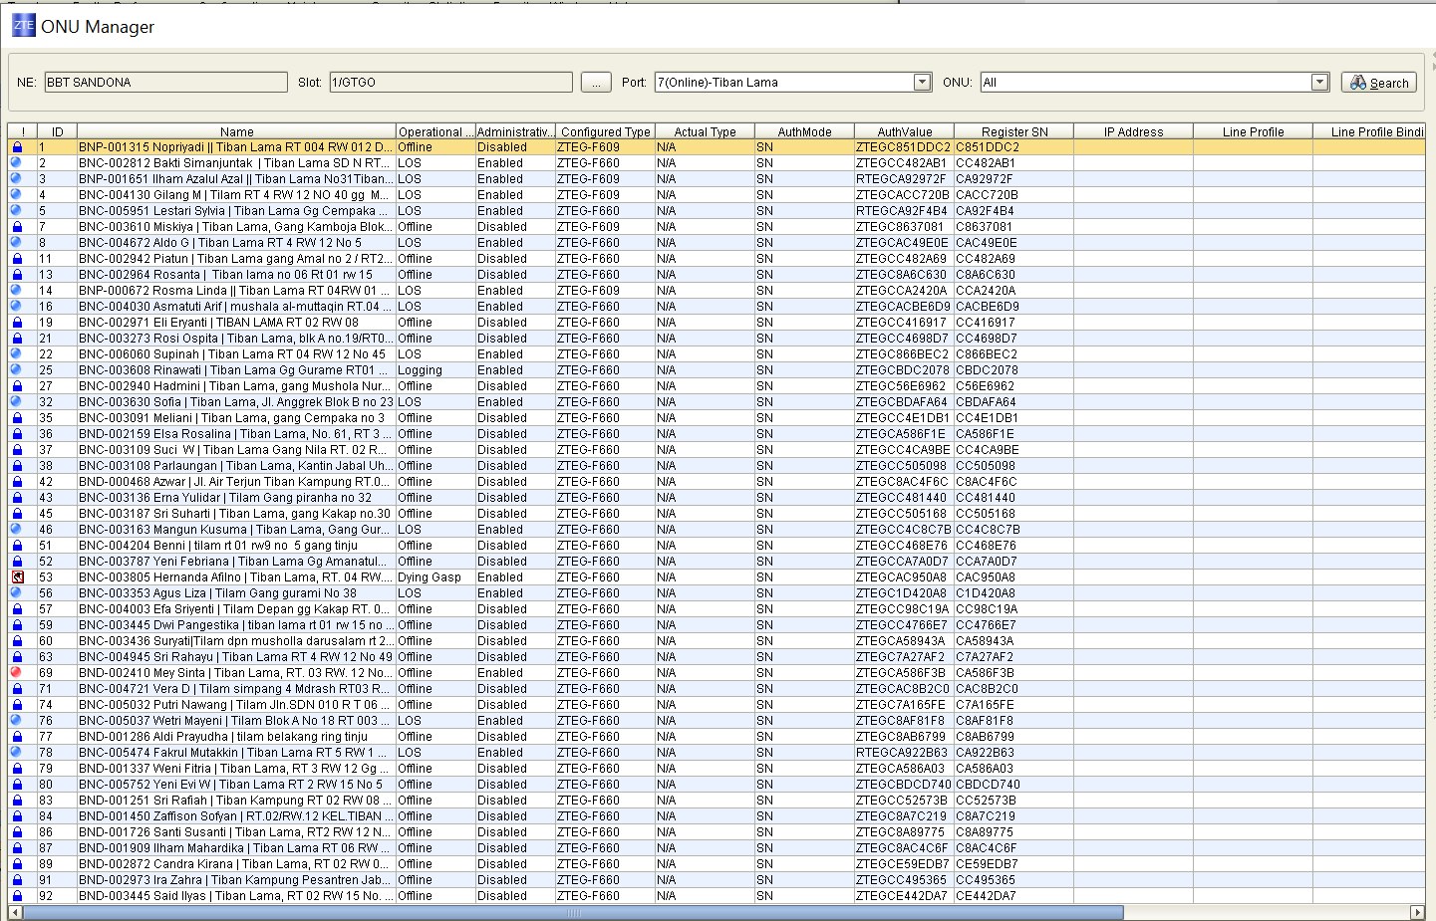1436x921 pixels.
Task: Select the row BNC-004130 Gilang M
Action: tap(717, 195)
